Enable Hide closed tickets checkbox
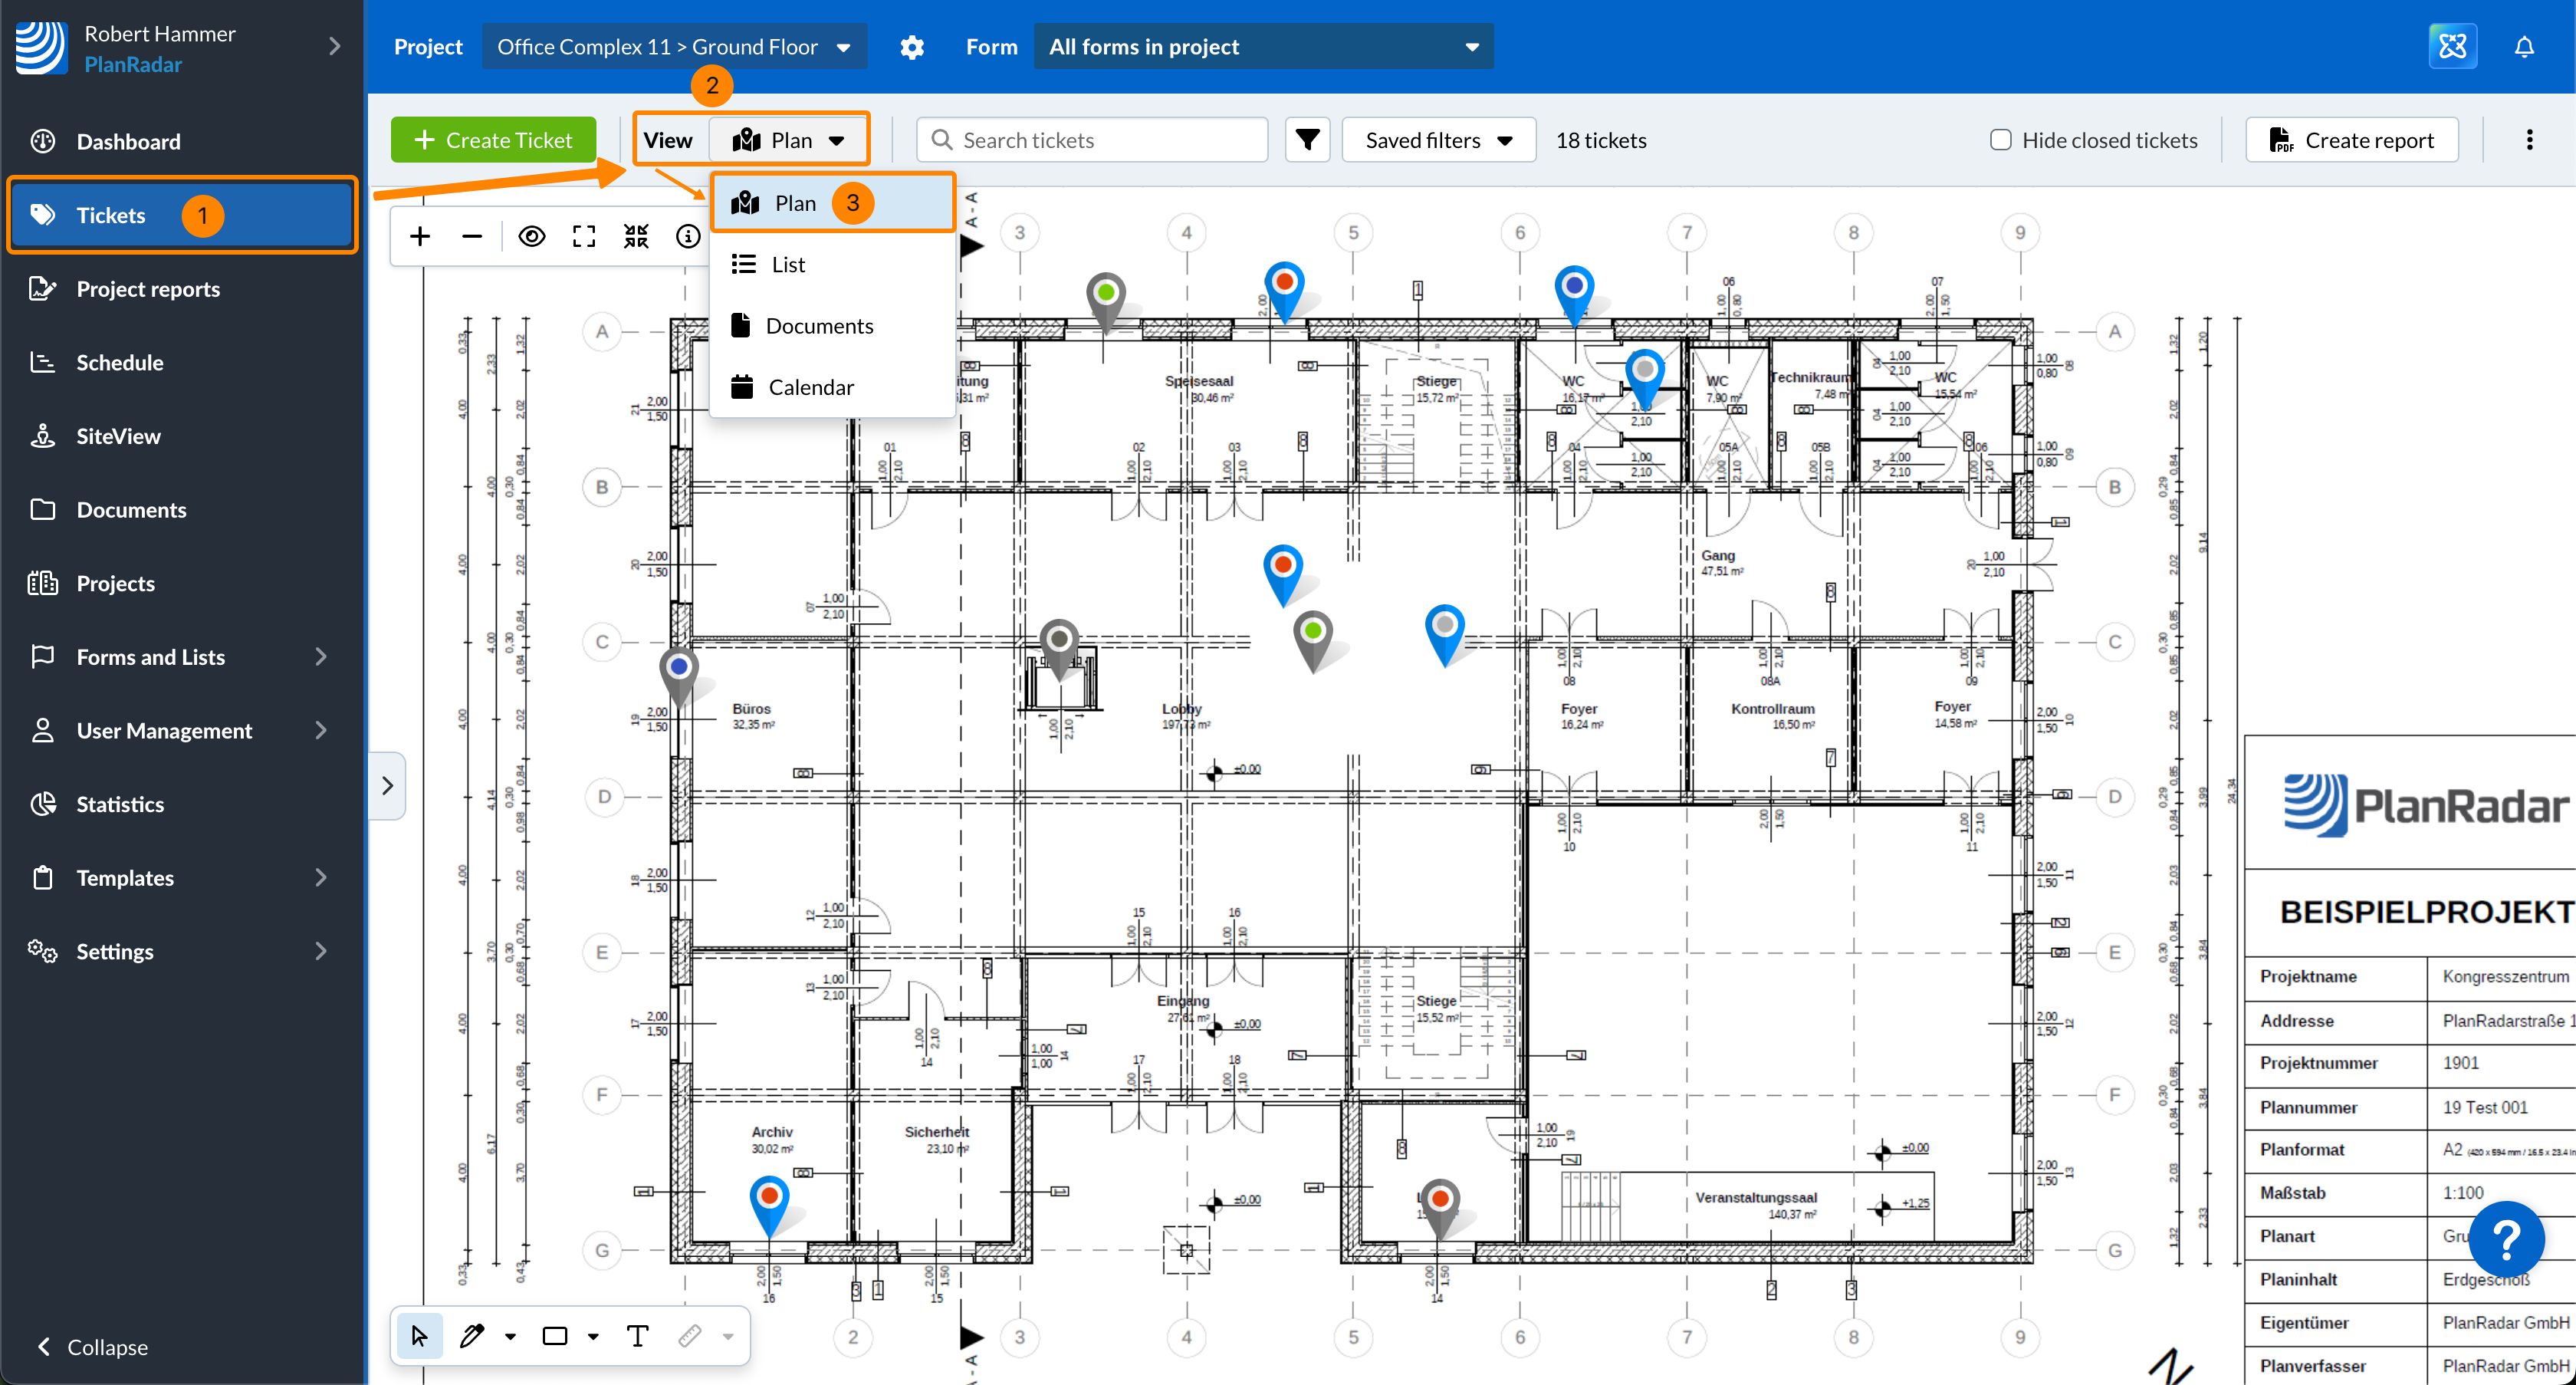Viewport: 2576px width, 1385px height. pos(2001,140)
